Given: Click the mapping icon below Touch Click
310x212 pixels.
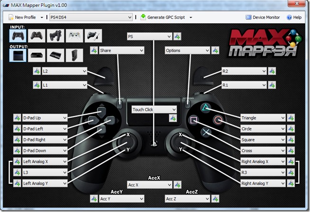Looking at the screenshot, I should 173,118.
